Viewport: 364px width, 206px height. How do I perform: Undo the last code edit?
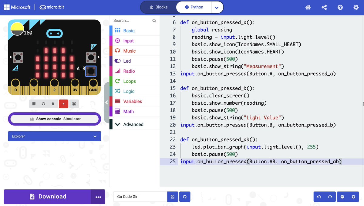(319, 197)
